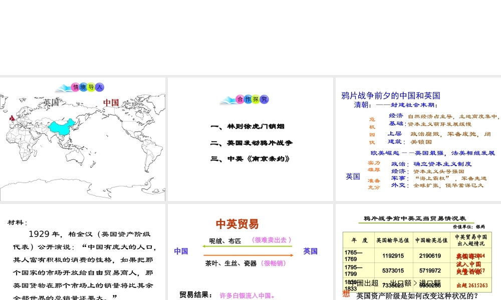The image size is (501, 300).
Task: Click the pink text (很难卖出去)
Action: click(x=271, y=240)
